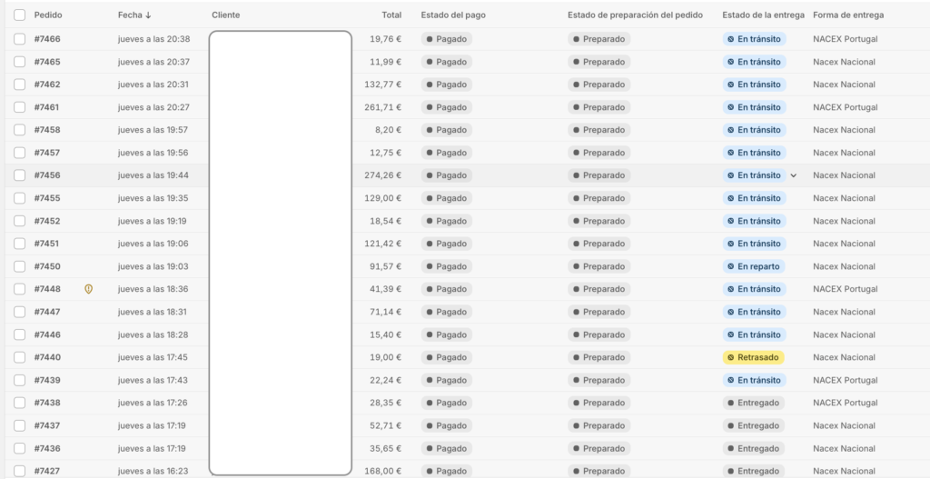The width and height of the screenshot is (930, 479).
Task: Click the Pedido column header
Action: click(48, 15)
